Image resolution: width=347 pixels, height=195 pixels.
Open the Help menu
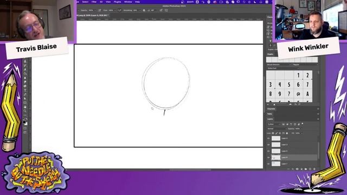tap(137, 2)
